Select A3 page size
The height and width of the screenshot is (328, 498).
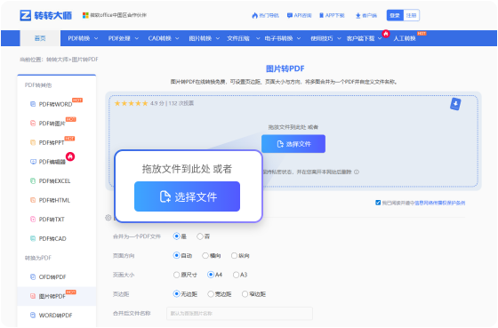click(x=236, y=275)
